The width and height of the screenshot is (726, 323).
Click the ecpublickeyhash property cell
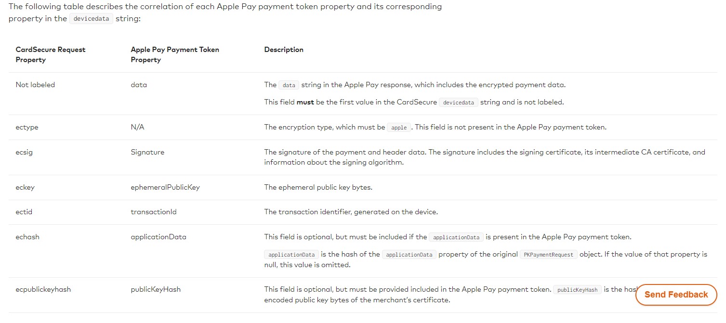[43, 289]
